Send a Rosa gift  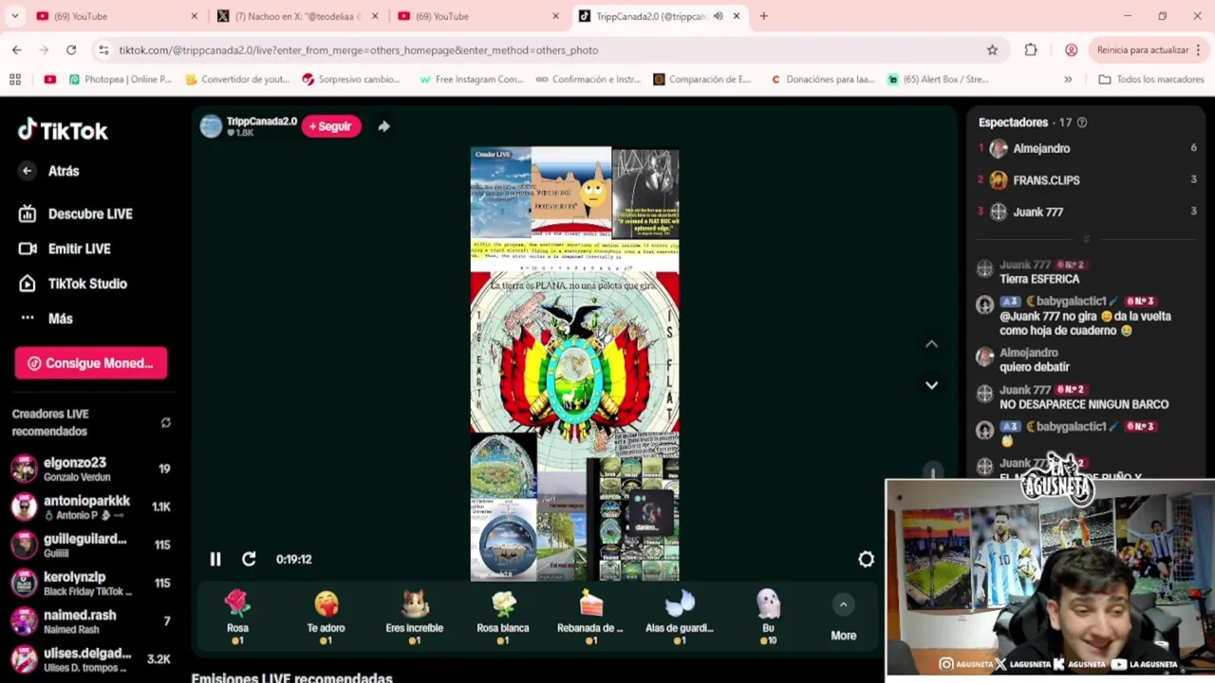(x=237, y=617)
